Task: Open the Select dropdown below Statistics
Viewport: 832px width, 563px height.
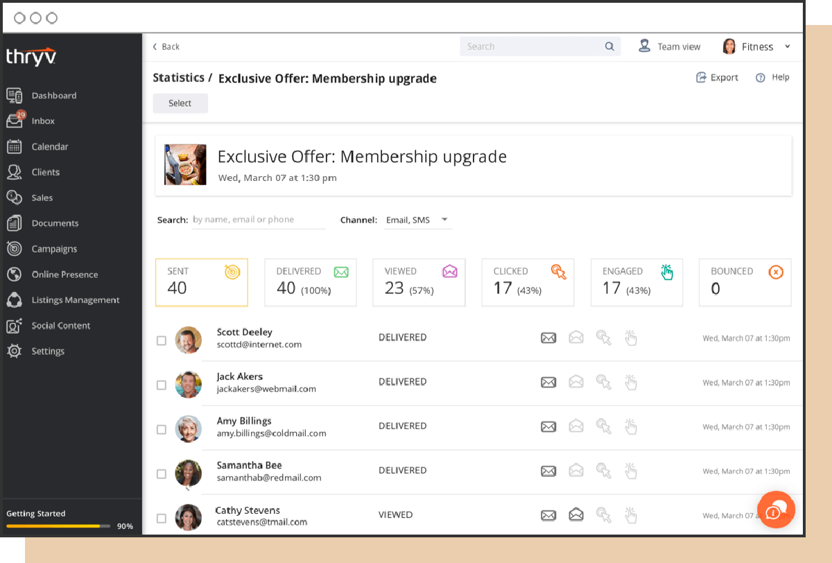Action: point(180,103)
